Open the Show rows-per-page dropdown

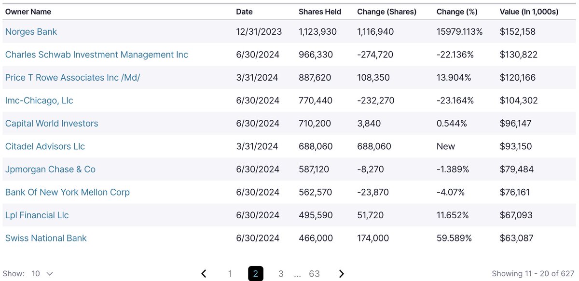point(42,274)
